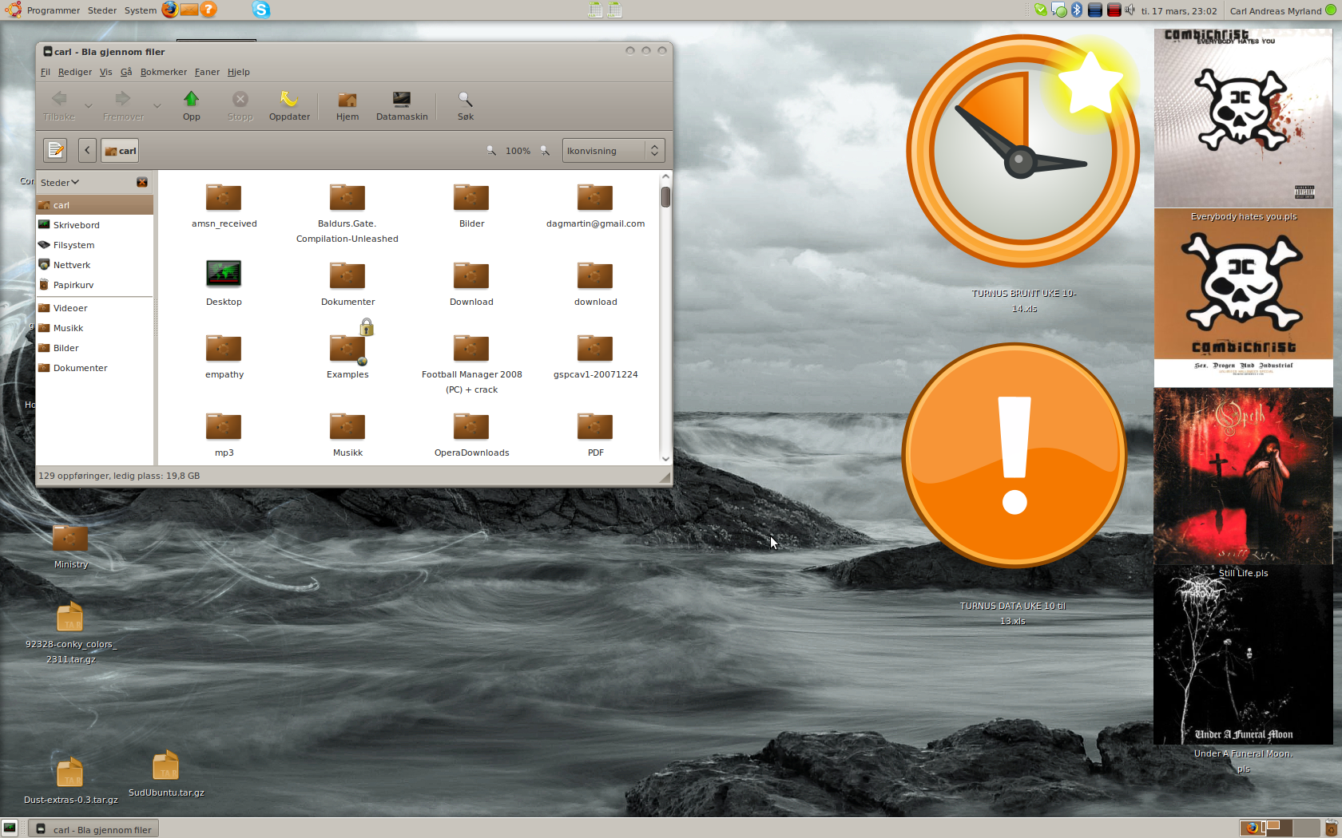Screen dimensions: 1342x838
Task: Click the Tilbake (back) toolbar icon
Action: click(x=59, y=105)
